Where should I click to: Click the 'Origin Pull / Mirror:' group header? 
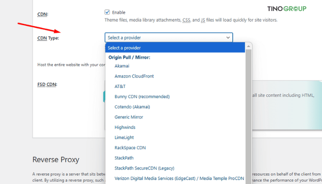(129, 57)
